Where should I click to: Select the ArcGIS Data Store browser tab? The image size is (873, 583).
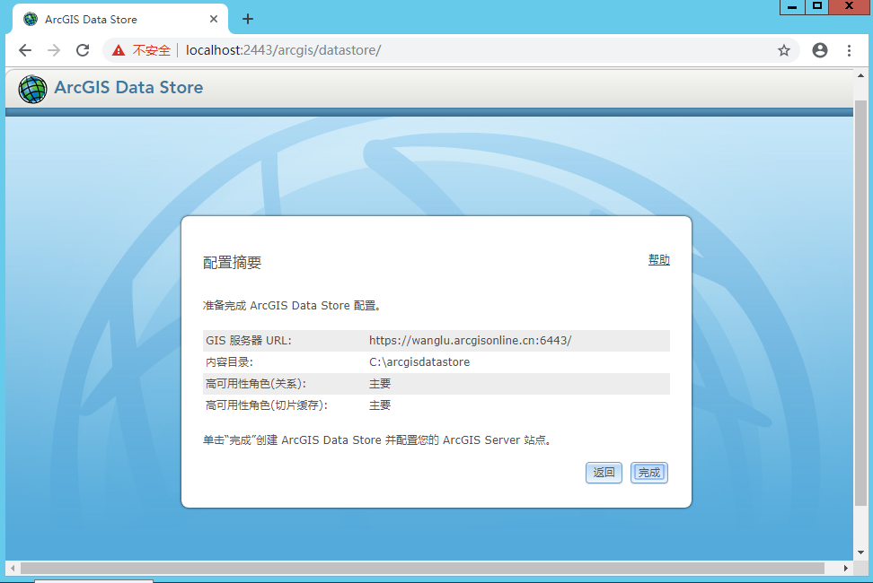119,20
